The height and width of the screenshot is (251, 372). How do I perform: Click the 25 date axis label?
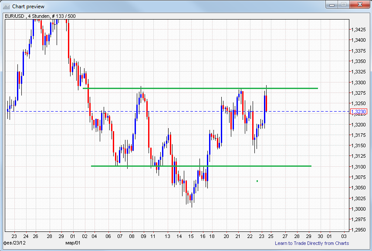(271, 236)
